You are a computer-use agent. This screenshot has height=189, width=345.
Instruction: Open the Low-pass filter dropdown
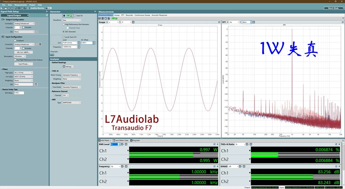tap(23, 77)
